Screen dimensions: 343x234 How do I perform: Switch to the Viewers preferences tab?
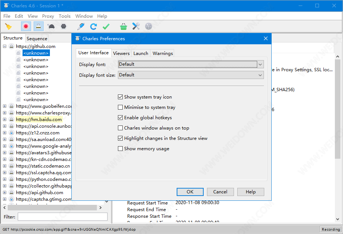121,53
